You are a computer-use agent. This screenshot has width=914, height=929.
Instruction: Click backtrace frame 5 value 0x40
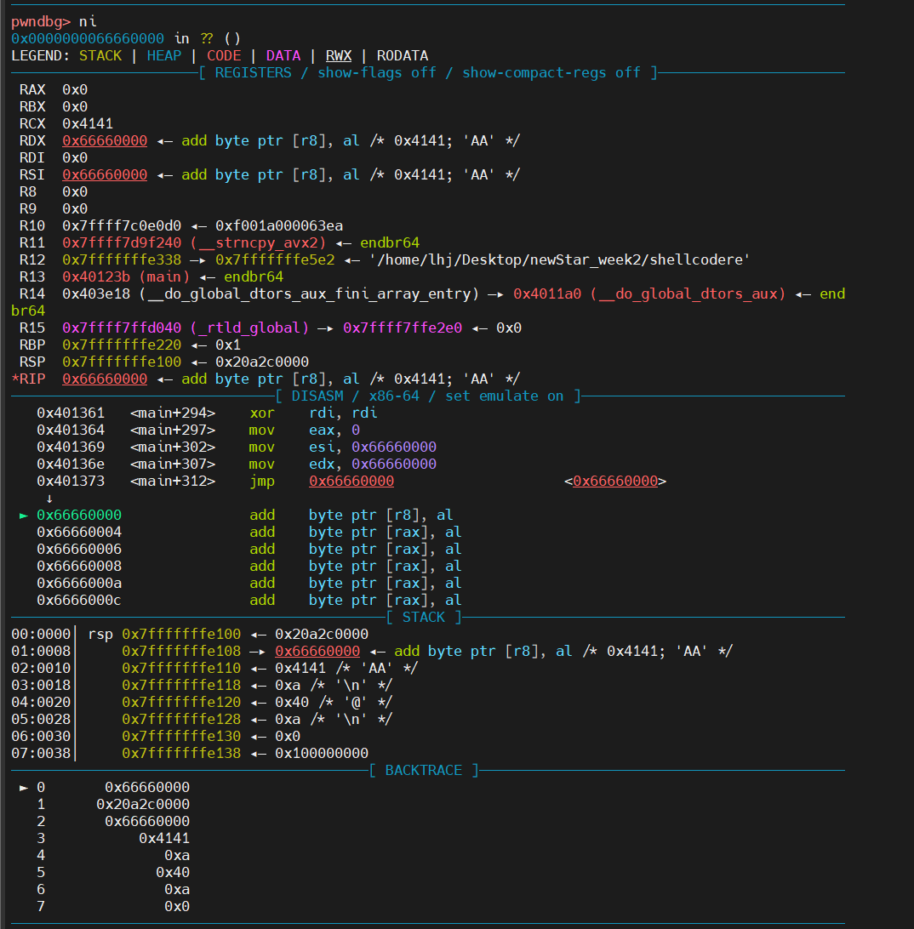(x=173, y=873)
